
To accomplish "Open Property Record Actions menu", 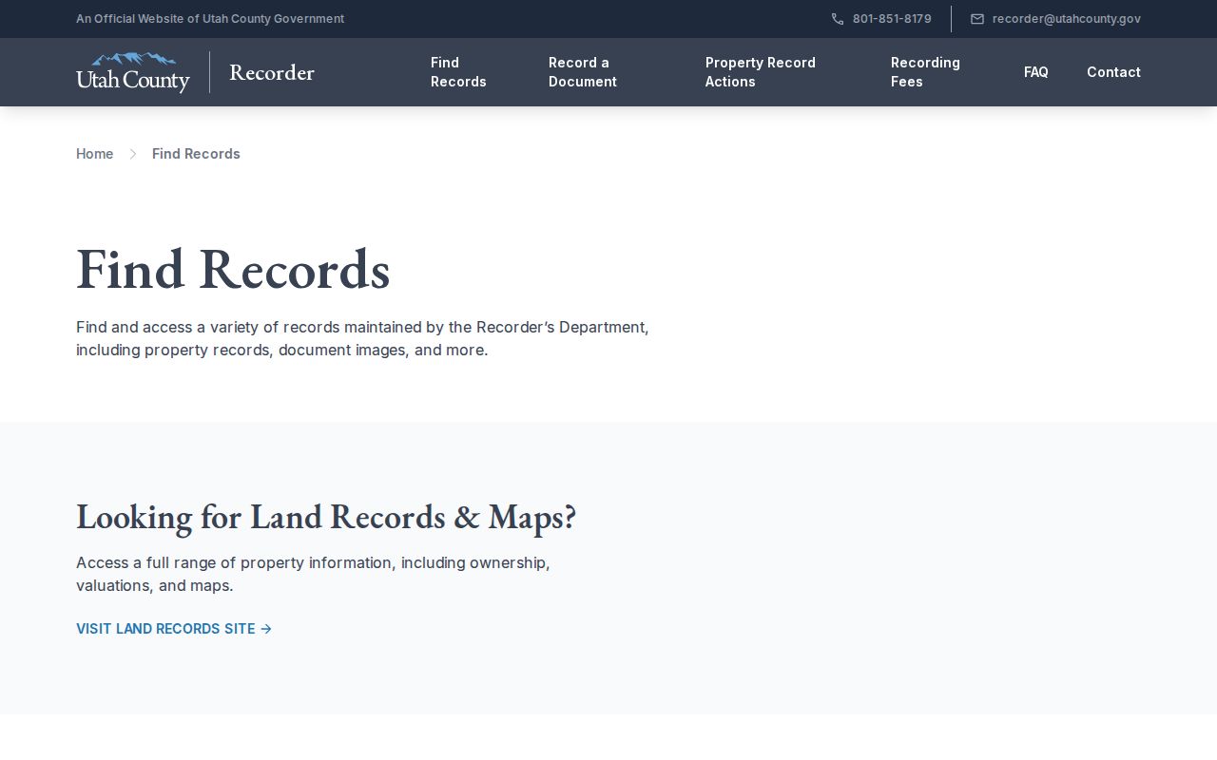I will tap(761, 72).
